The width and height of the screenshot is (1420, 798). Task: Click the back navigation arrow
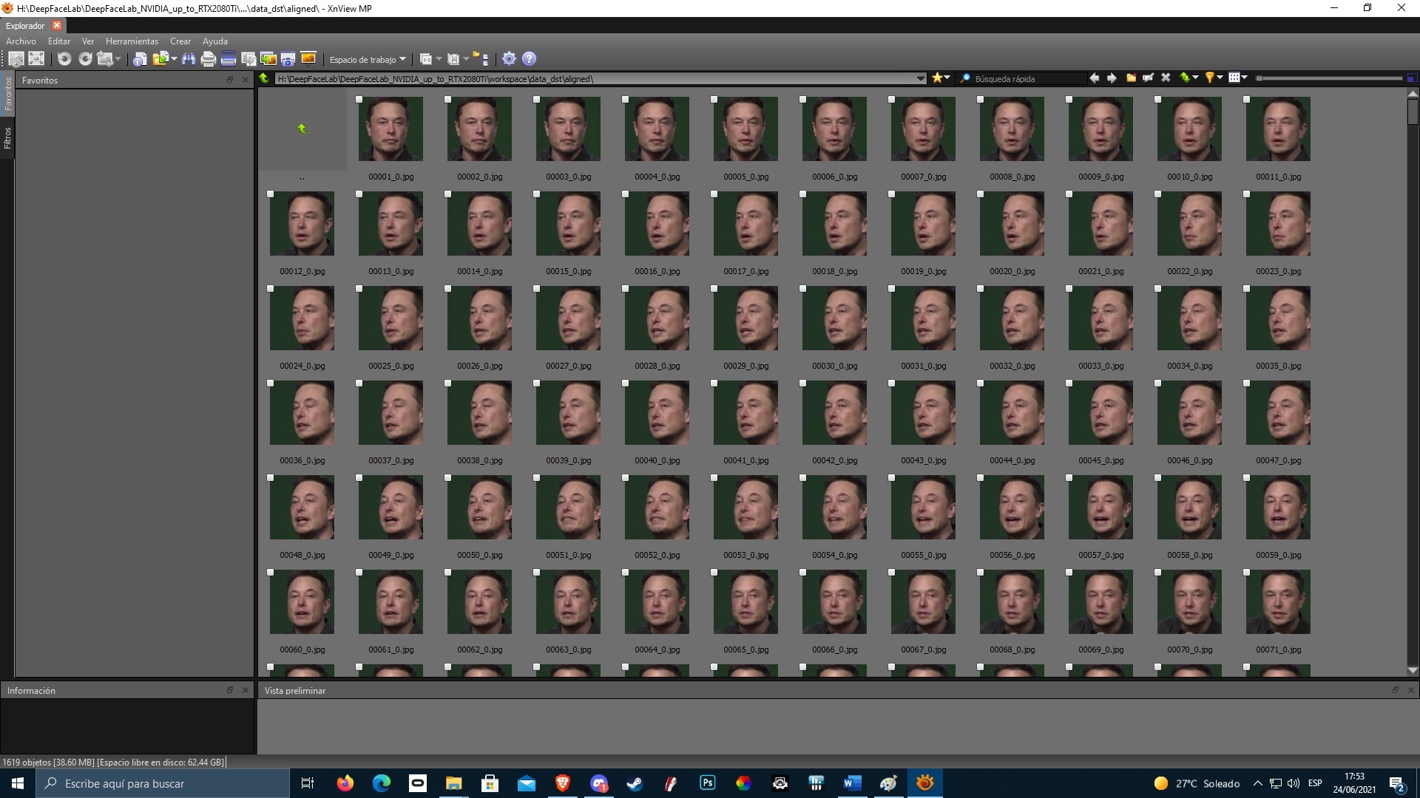(1094, 78)
